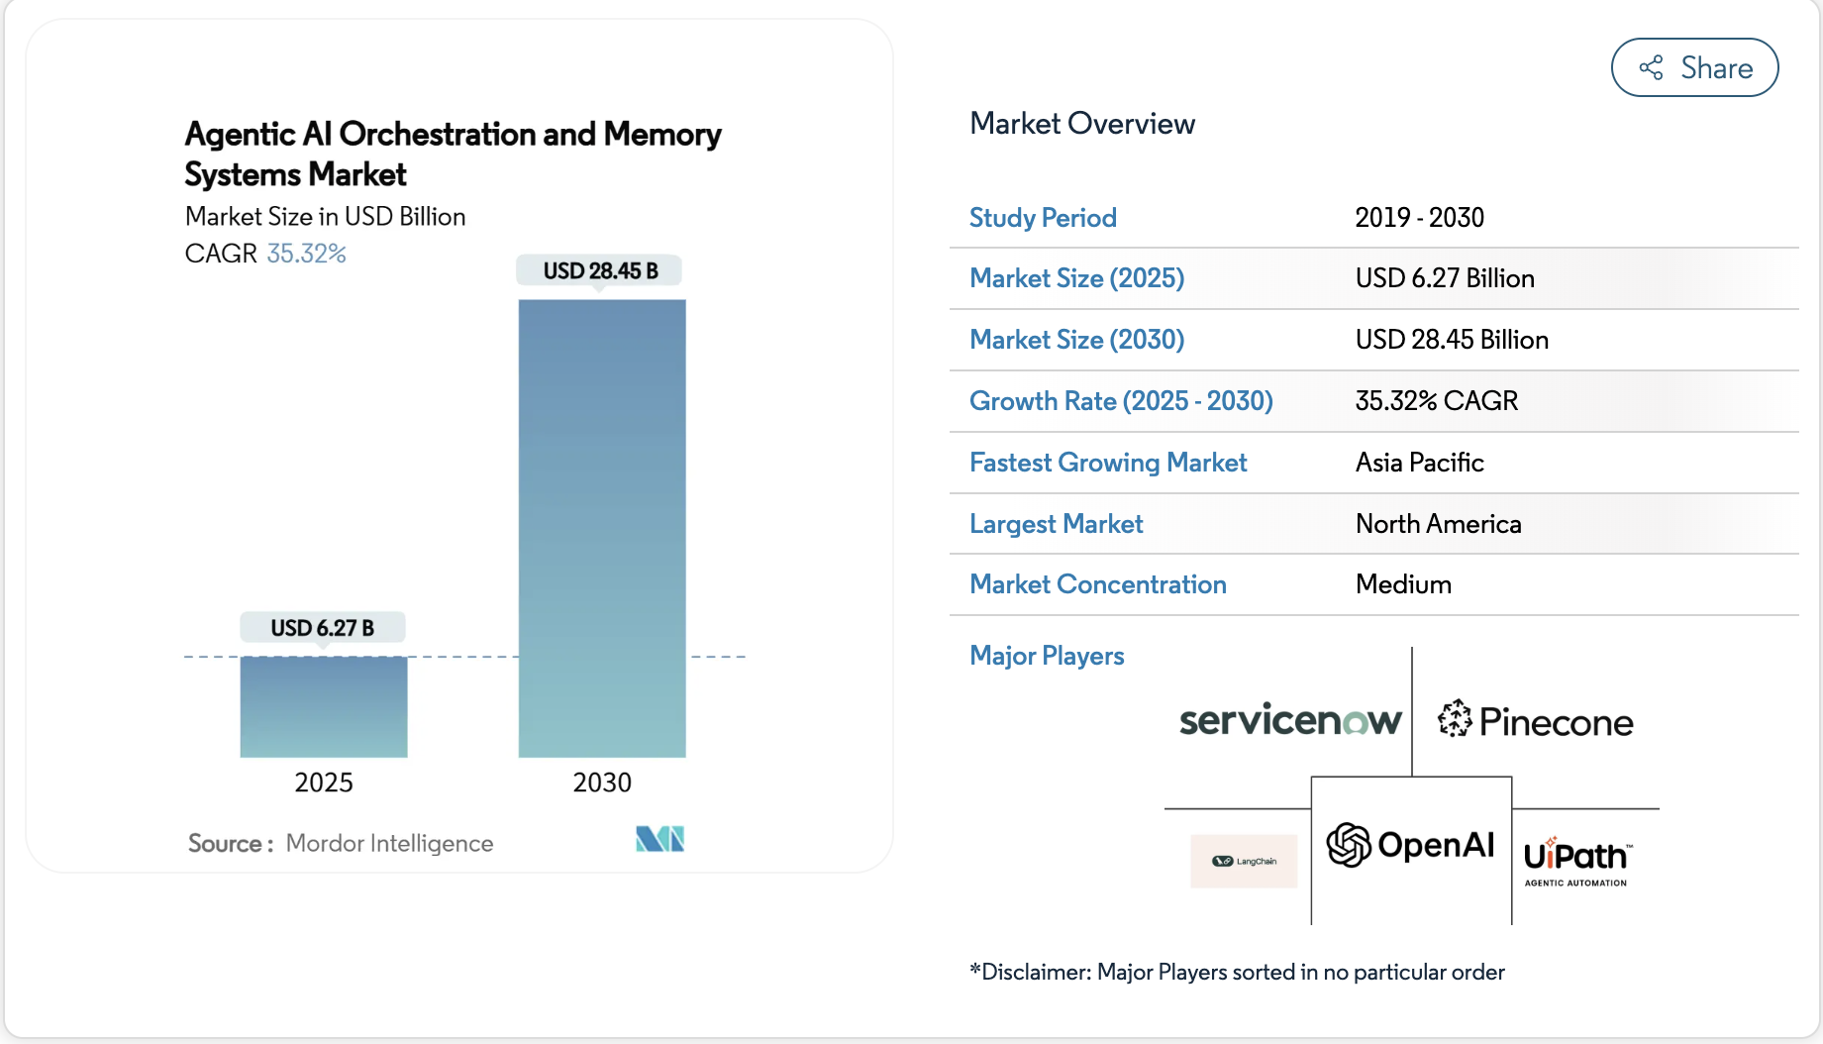Image resolution: width=1823 pixels, height=1044 pixels.
Task: Open the Market Concentration link
Action: pyautogui.click(x=1097, y=584)
